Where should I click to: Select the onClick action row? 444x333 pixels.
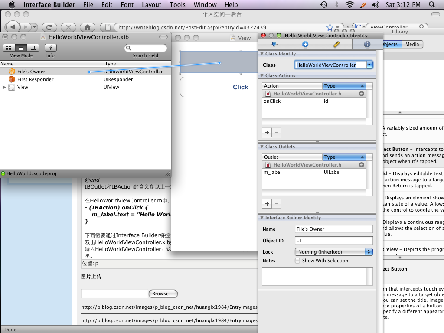314,101
